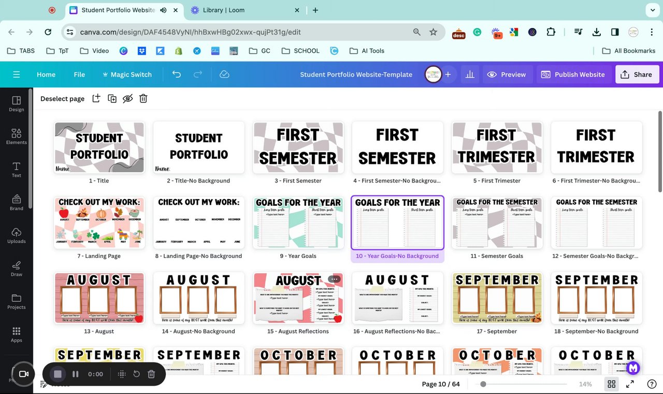Toggle grid view of pages
The image size is (663, 394).
pyautogui.click(x=612, y=384)
